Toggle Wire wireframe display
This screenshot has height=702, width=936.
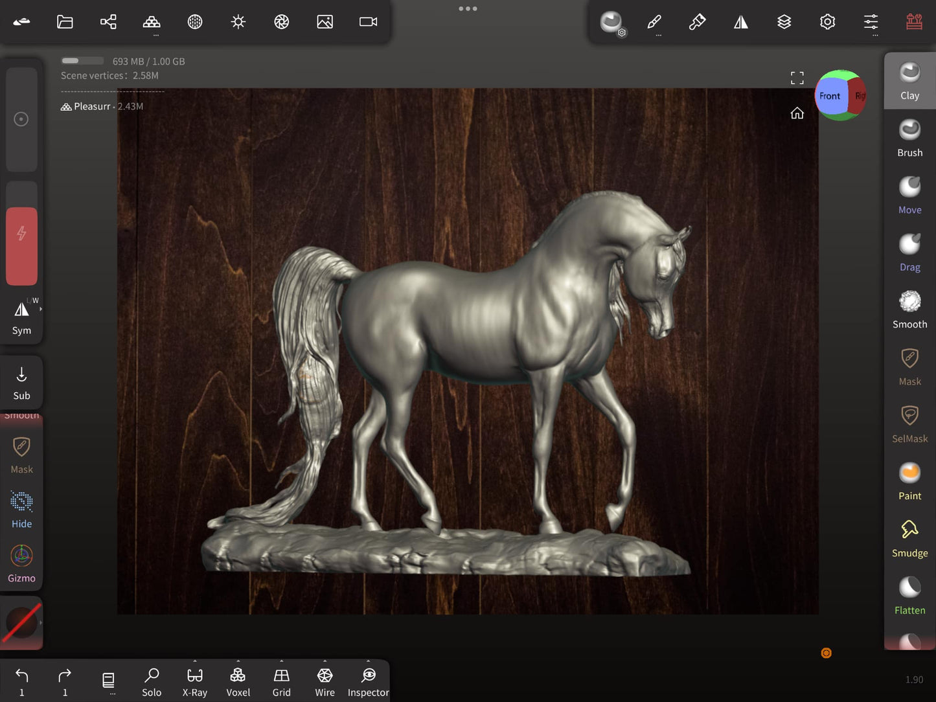(325, 682)
